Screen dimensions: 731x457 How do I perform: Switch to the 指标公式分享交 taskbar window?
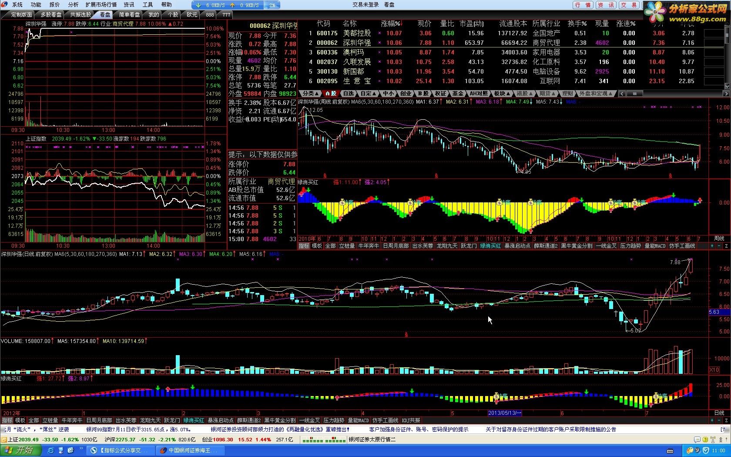(120, 450)
